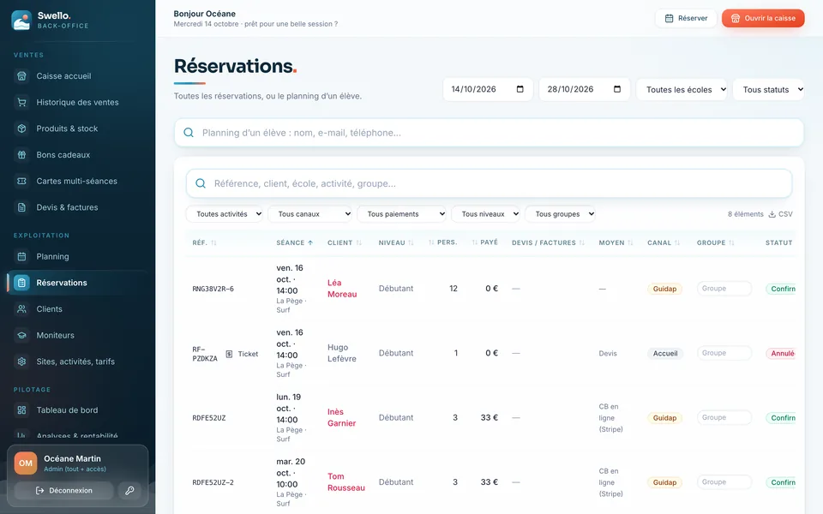823x514 pixels.
Task: Sort by Séance column arrow
Action: (310, 242)
